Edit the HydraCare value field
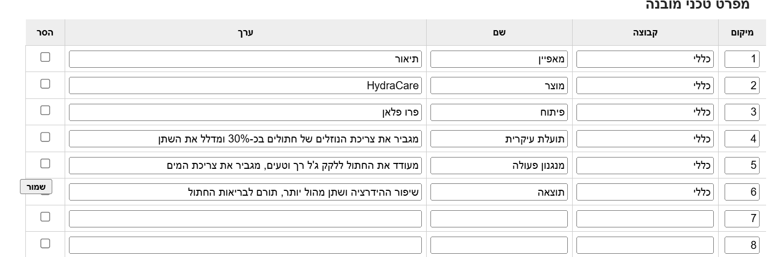This screenshot has width=772, height=257. pyautogui.click(x=245, y=85)
